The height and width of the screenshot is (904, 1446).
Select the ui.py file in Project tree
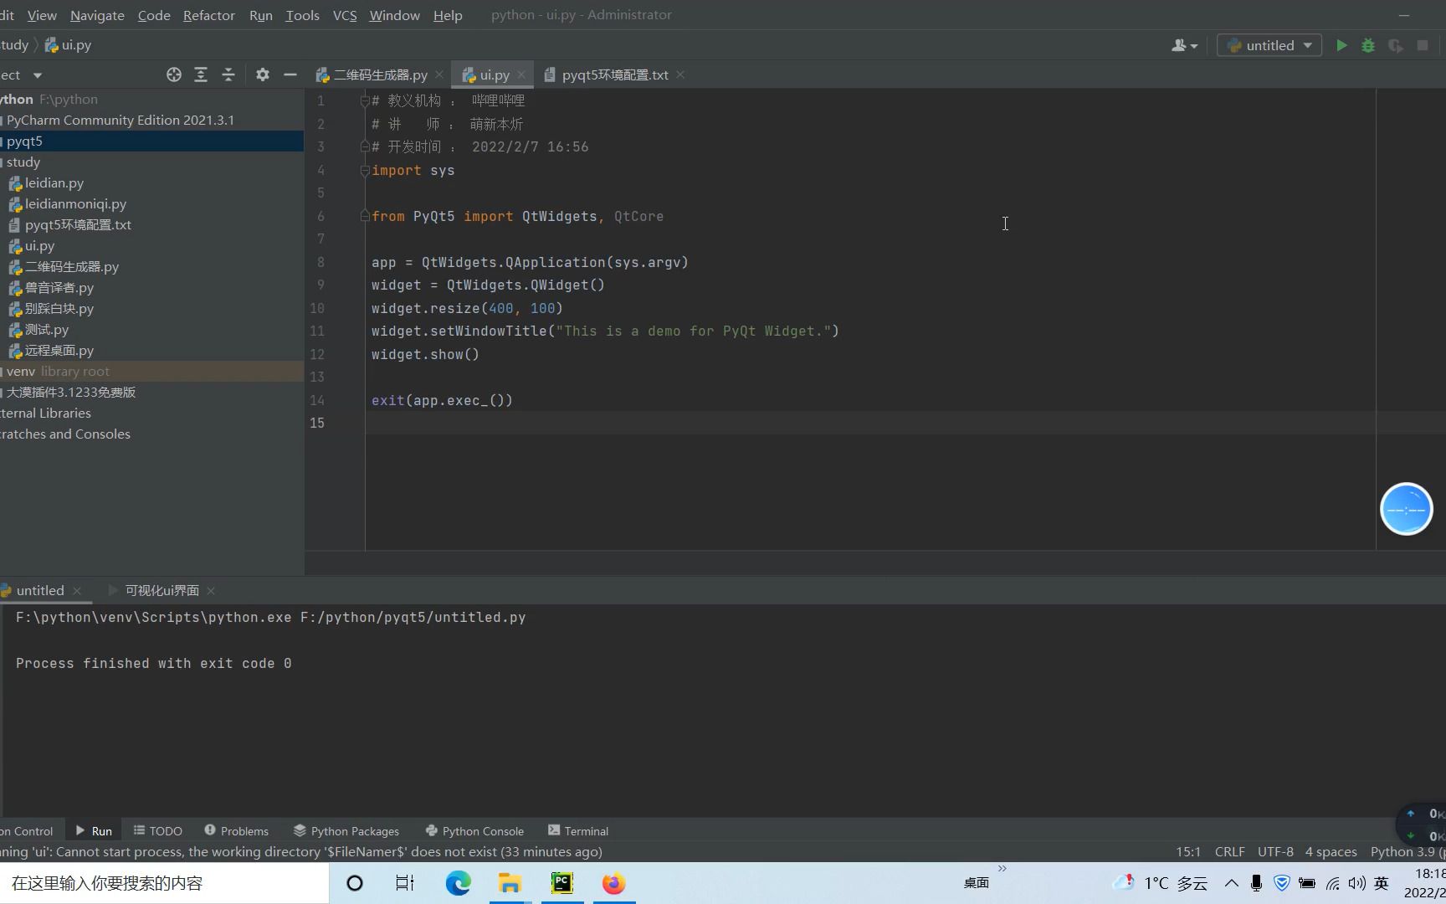click(x=38, y=245)
